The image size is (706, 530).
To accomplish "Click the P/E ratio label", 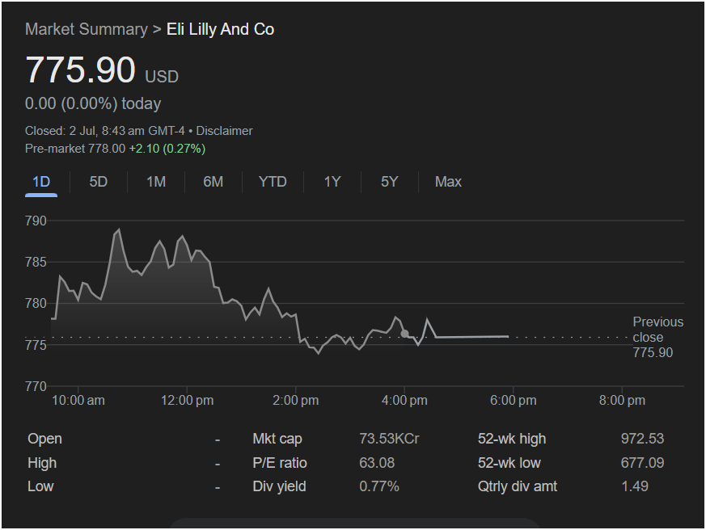I will click(280, 462).
